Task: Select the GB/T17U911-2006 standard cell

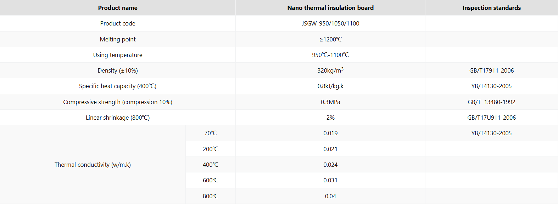Action: [x=491, y=118]
